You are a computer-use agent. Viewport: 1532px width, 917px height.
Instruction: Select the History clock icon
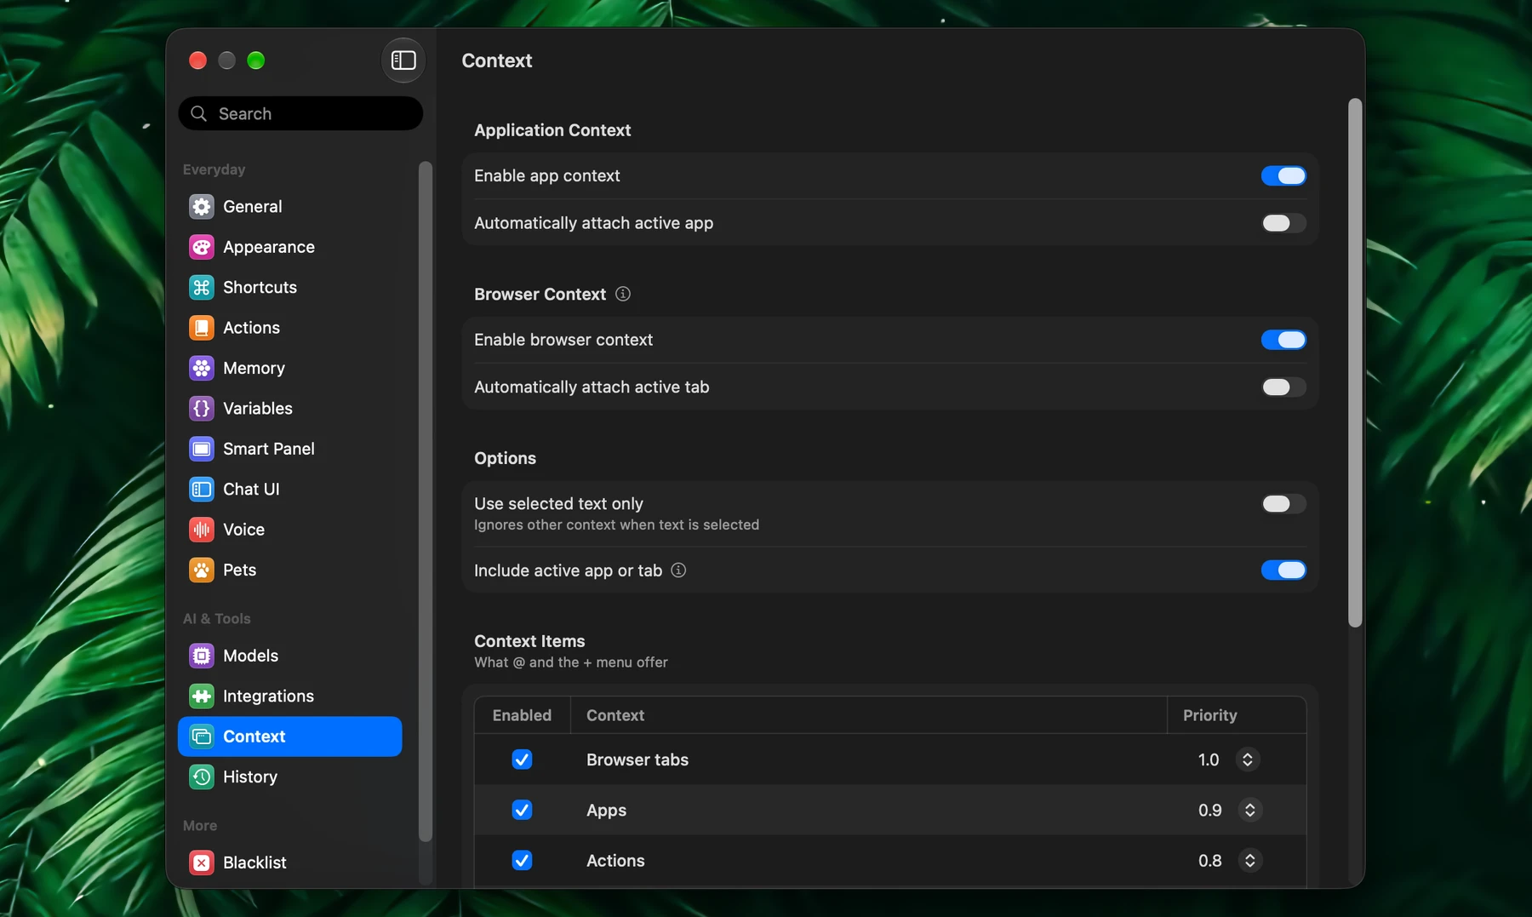(202, 777)
